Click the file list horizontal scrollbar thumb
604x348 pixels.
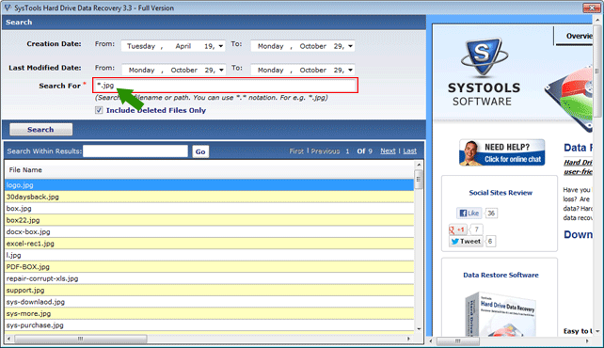(x=80, y=339)
